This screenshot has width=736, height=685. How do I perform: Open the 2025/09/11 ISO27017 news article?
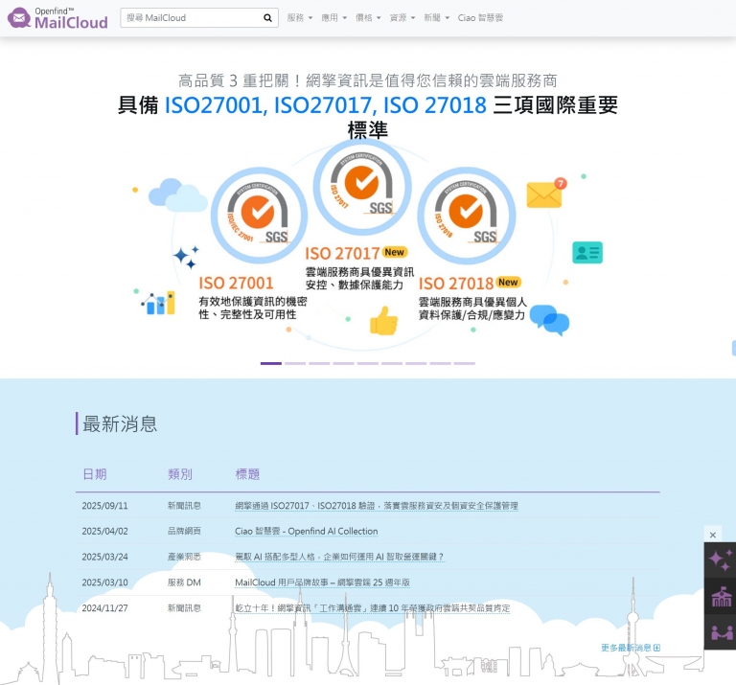coord(376,506)
